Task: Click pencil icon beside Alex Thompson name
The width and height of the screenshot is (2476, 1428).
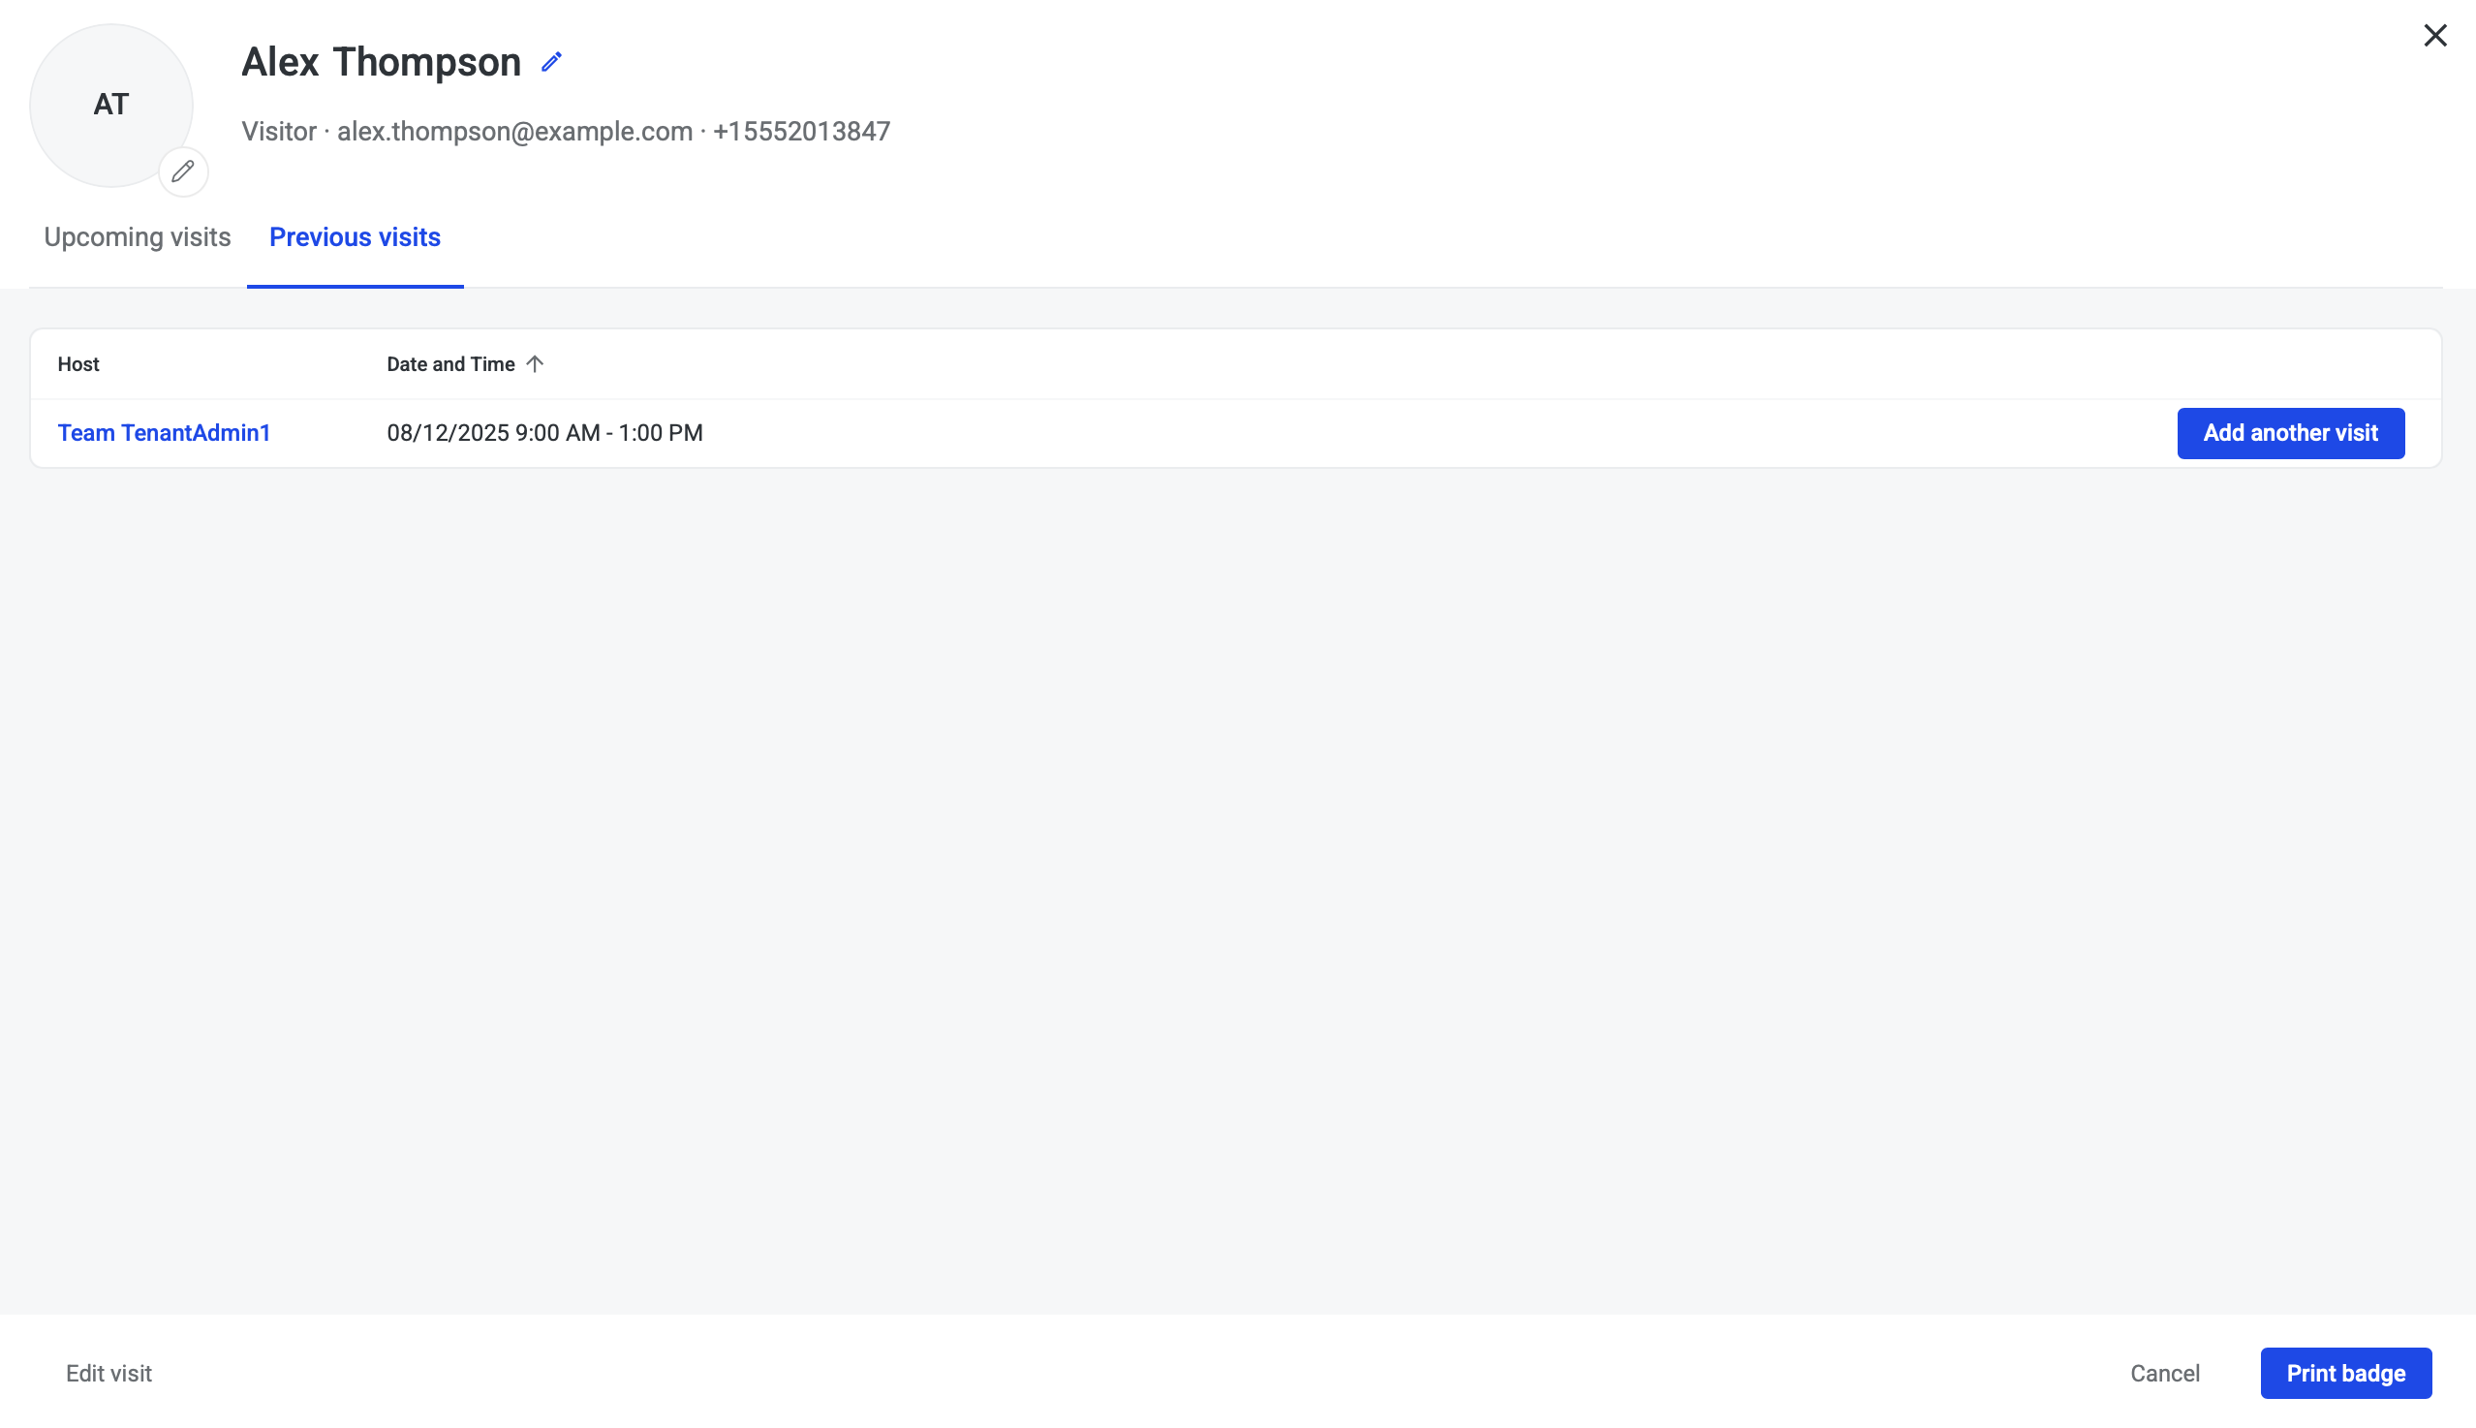Action: point(551,63)
